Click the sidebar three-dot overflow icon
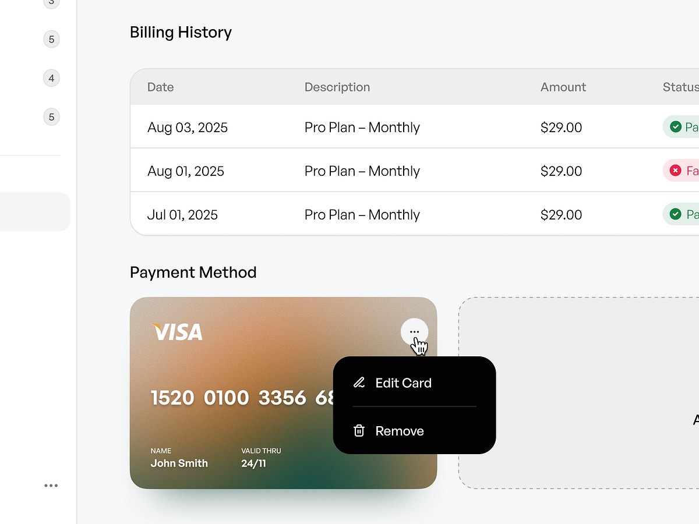 point(51,485)
